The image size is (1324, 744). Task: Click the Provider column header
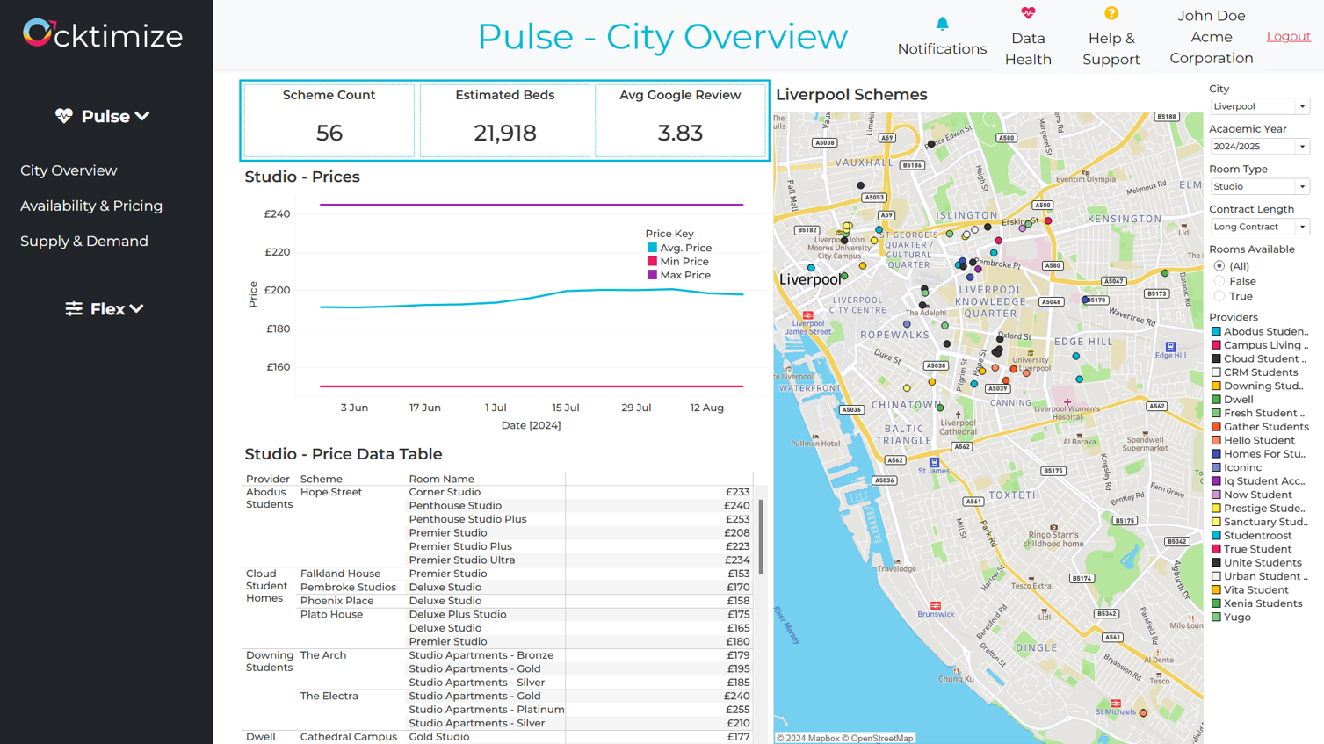[268, 480]
